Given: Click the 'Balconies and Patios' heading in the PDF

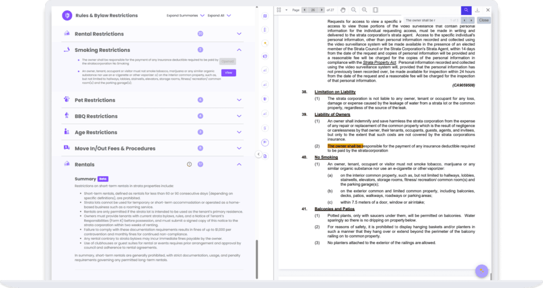Looking at the screenshot, I should point(335,209).
